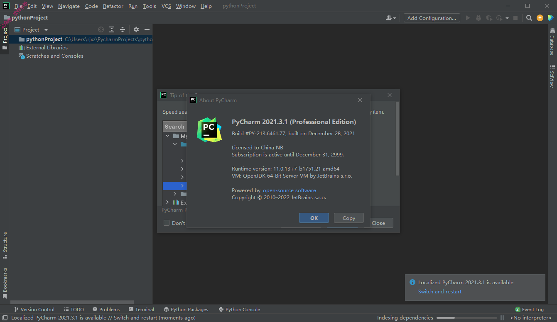Open the Help menu
The image size is (557, 322).
click(x=206, y=6)
